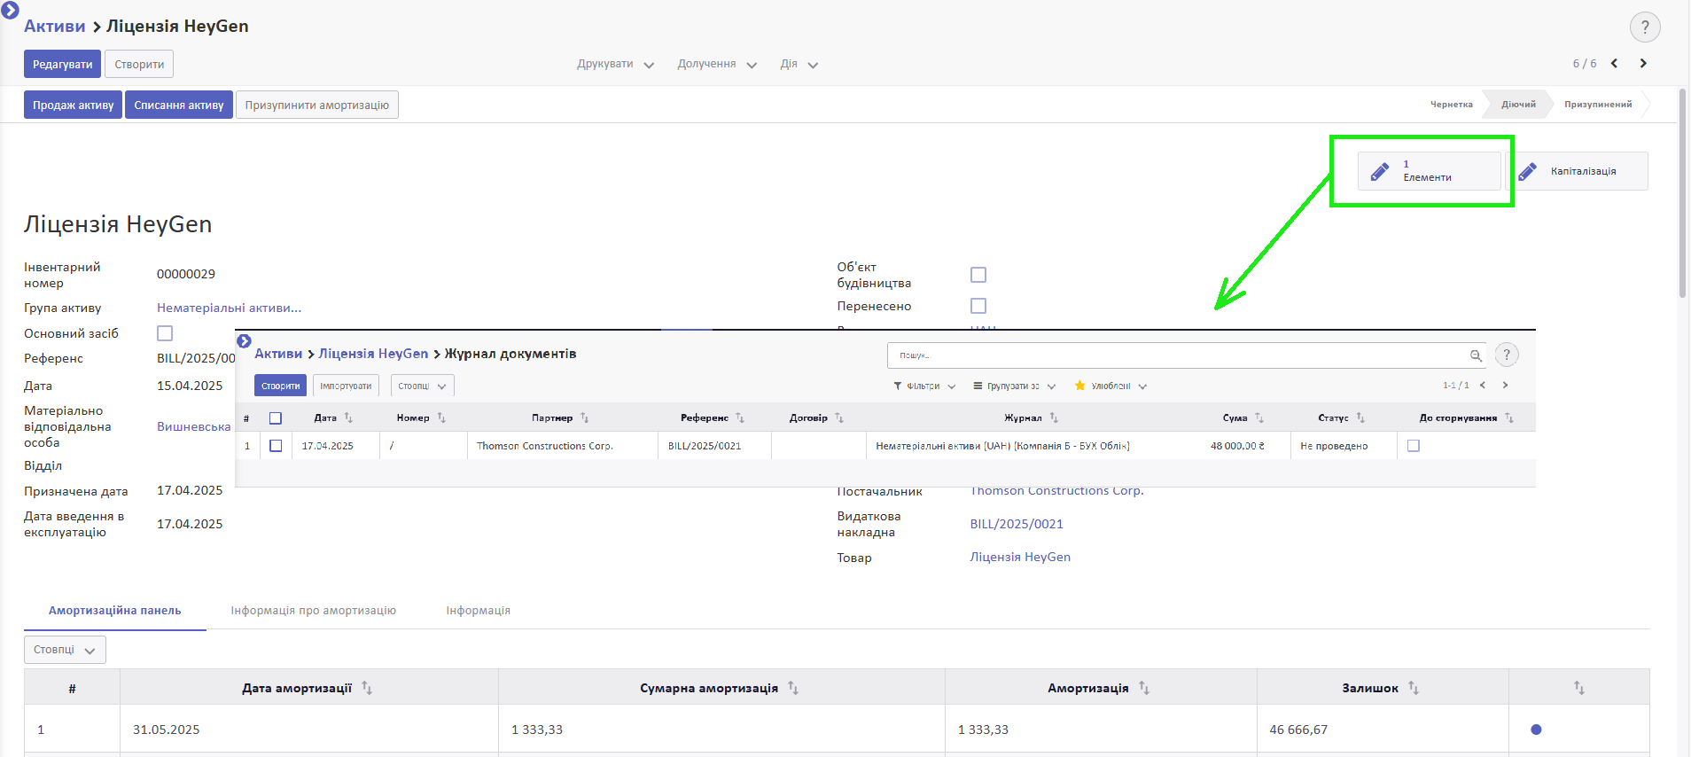Screen dimensions: 1691x757
Task: Go to previous page arrow near 1-1 / 1
Action: (1483, 385)
